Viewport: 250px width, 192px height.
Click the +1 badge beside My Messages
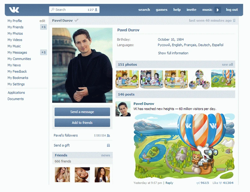tap(43, 52)
